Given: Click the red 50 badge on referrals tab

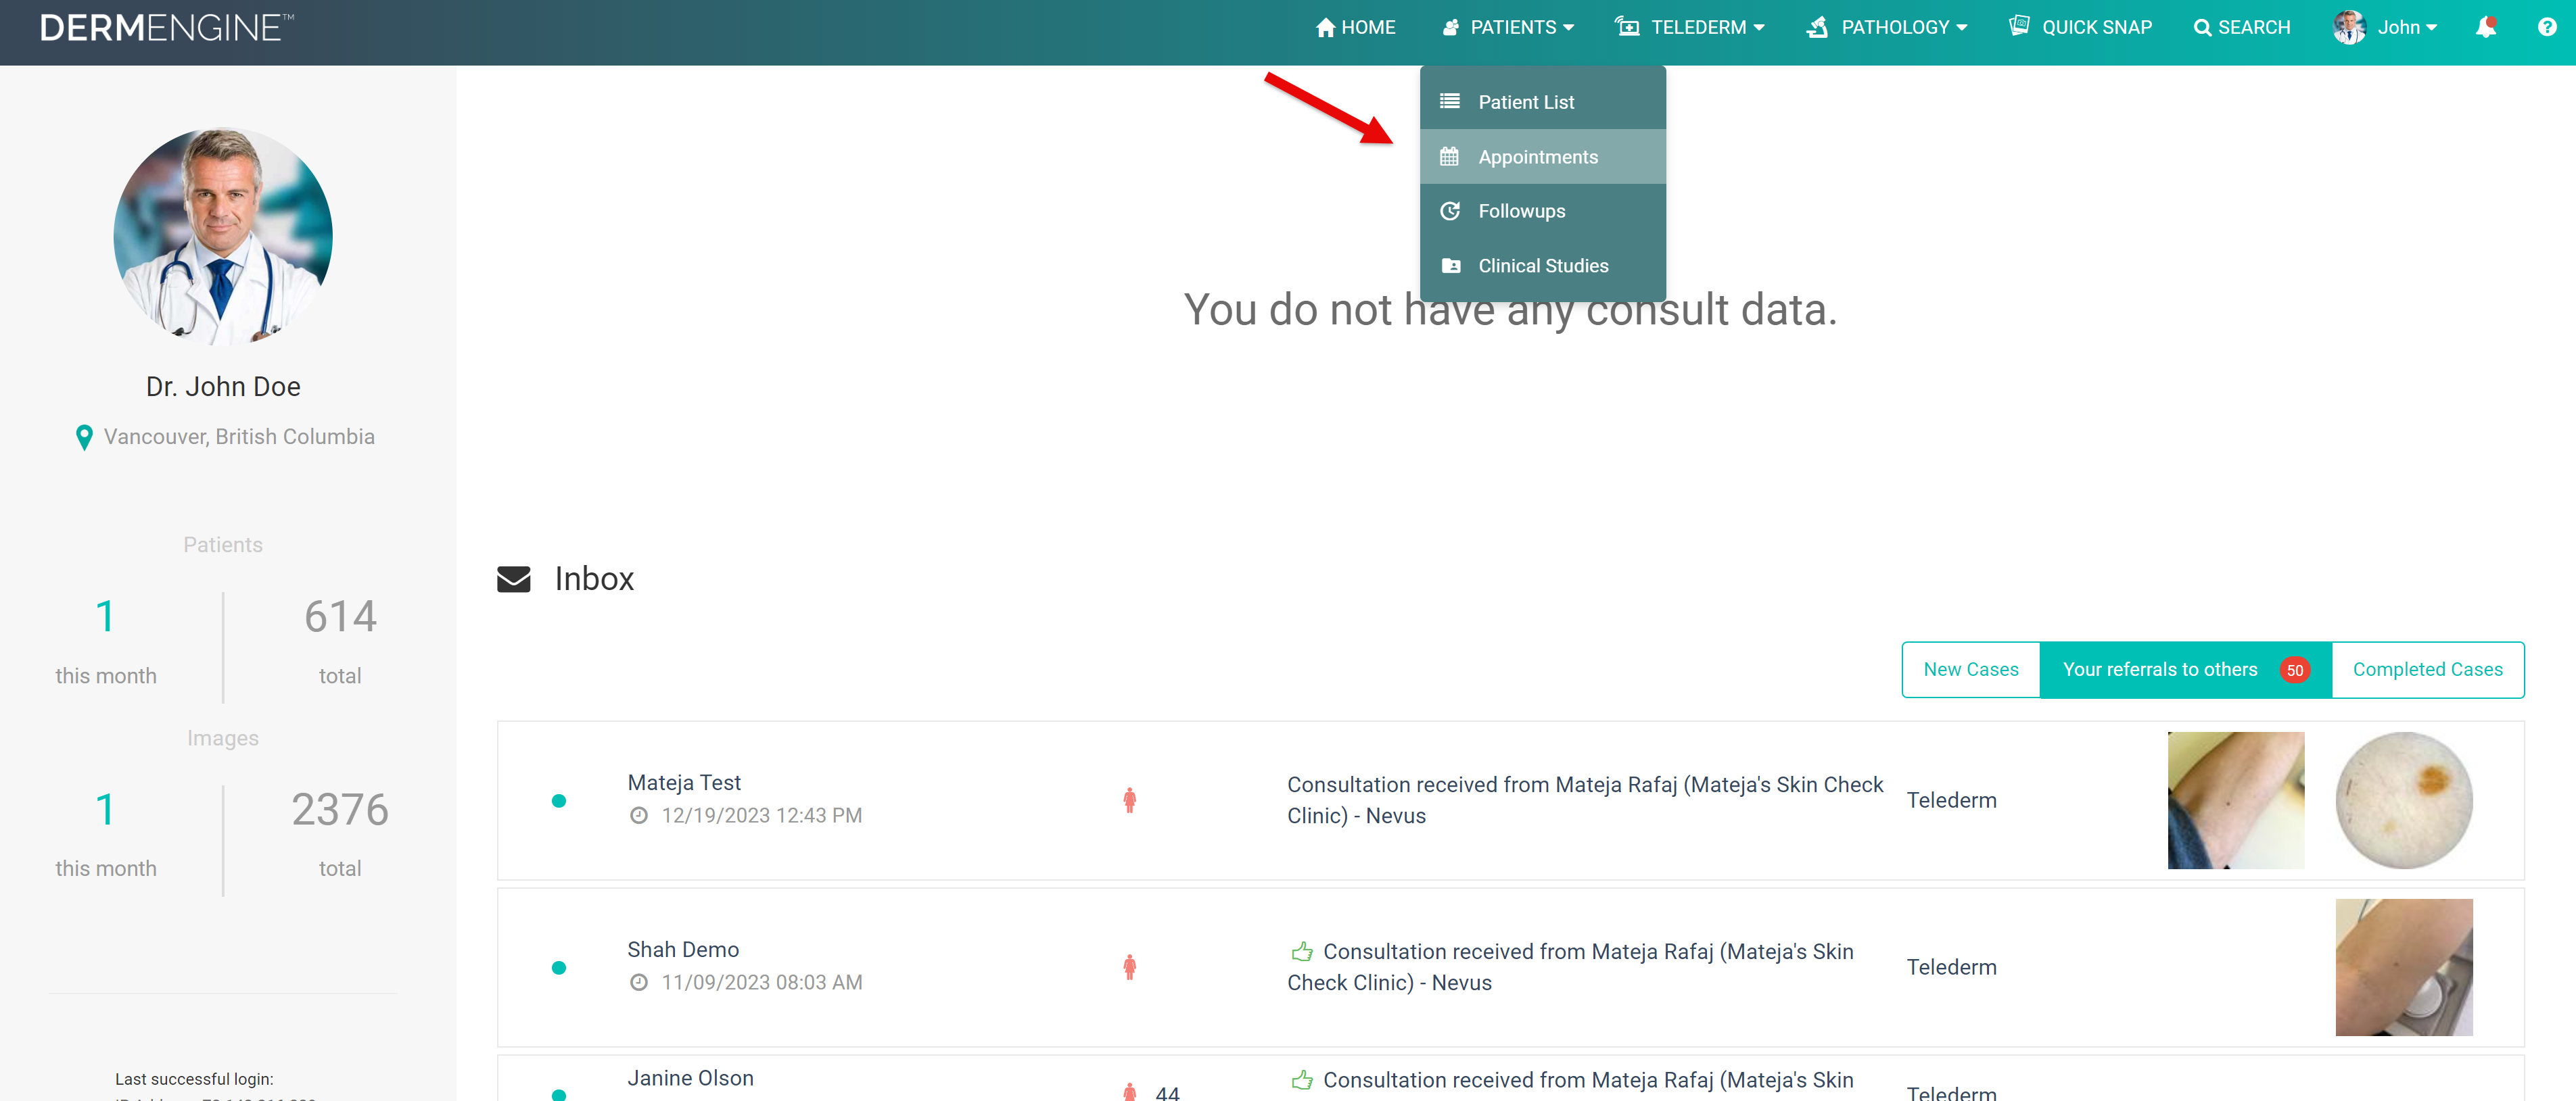Looking at the screenshot, I should click(2295, 670).
